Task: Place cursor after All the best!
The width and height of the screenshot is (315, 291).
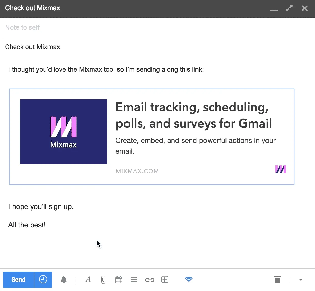Action: [46, 225]
